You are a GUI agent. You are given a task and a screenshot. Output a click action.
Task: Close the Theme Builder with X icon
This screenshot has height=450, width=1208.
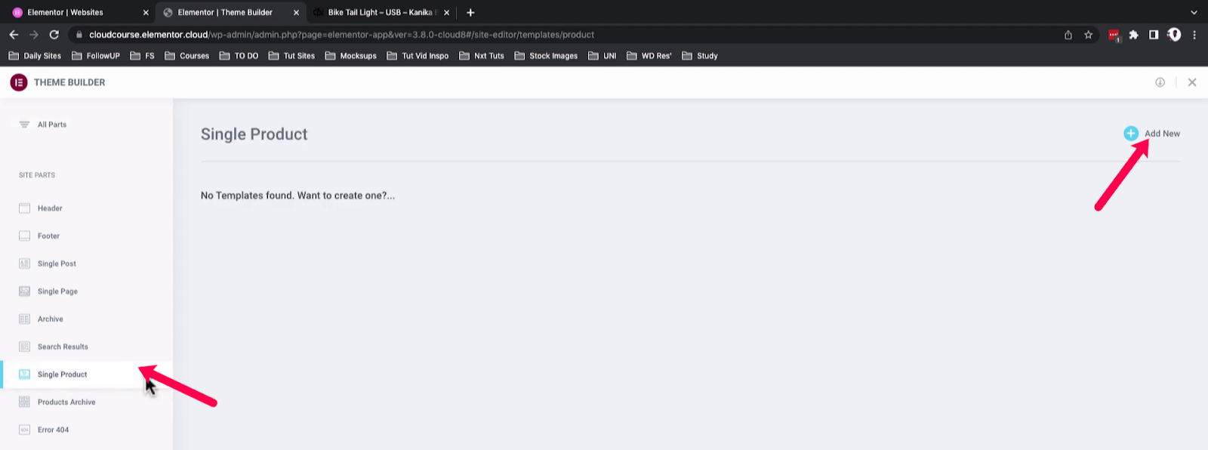click(x=1192, y=82)
